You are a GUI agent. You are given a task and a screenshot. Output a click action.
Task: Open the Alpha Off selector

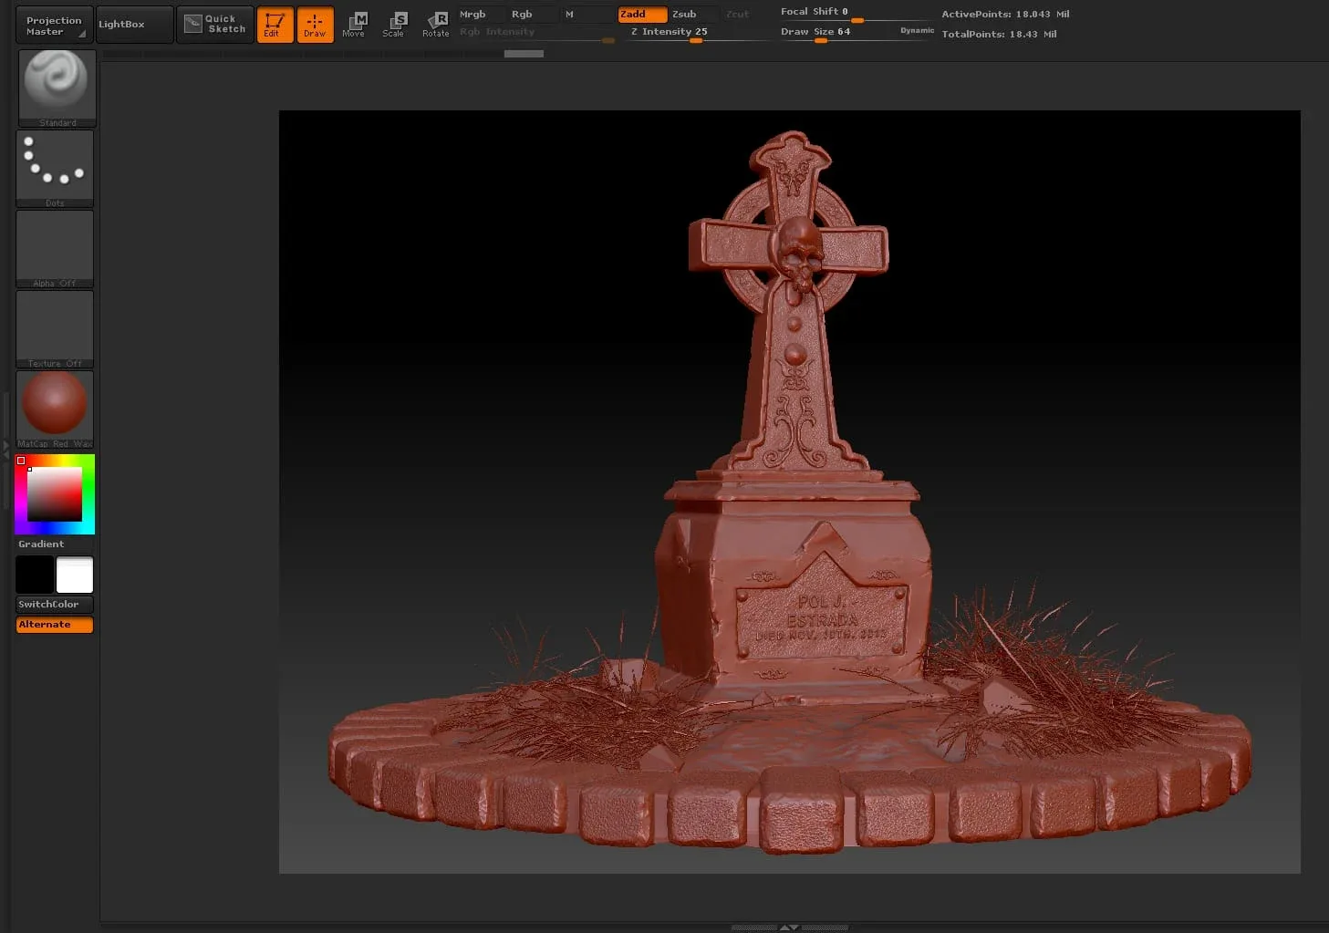pyautogui.click(x=55, y=249)
